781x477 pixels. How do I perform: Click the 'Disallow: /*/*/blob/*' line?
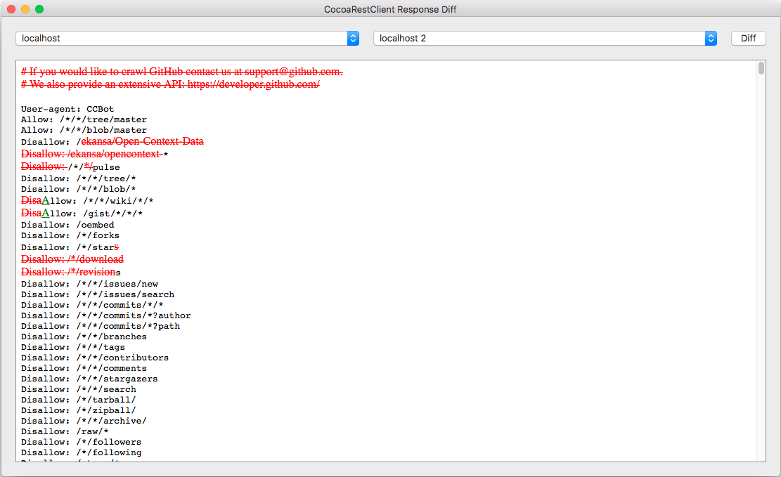(x=78, y=189)
